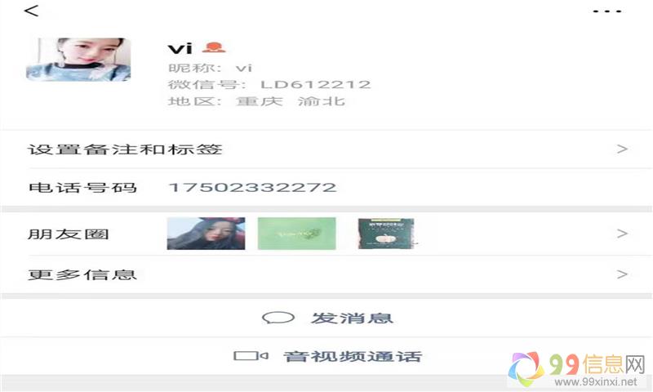Expand the 更多信息 row chevron
653x392 pixels.
(622, 274)
